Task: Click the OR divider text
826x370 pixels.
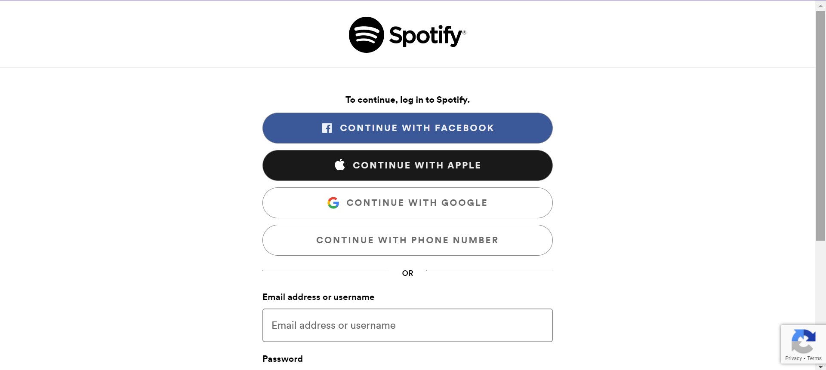Action: (x=407, y=273)
